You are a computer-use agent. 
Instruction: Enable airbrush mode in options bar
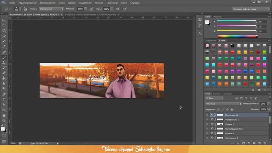[117, 9]
